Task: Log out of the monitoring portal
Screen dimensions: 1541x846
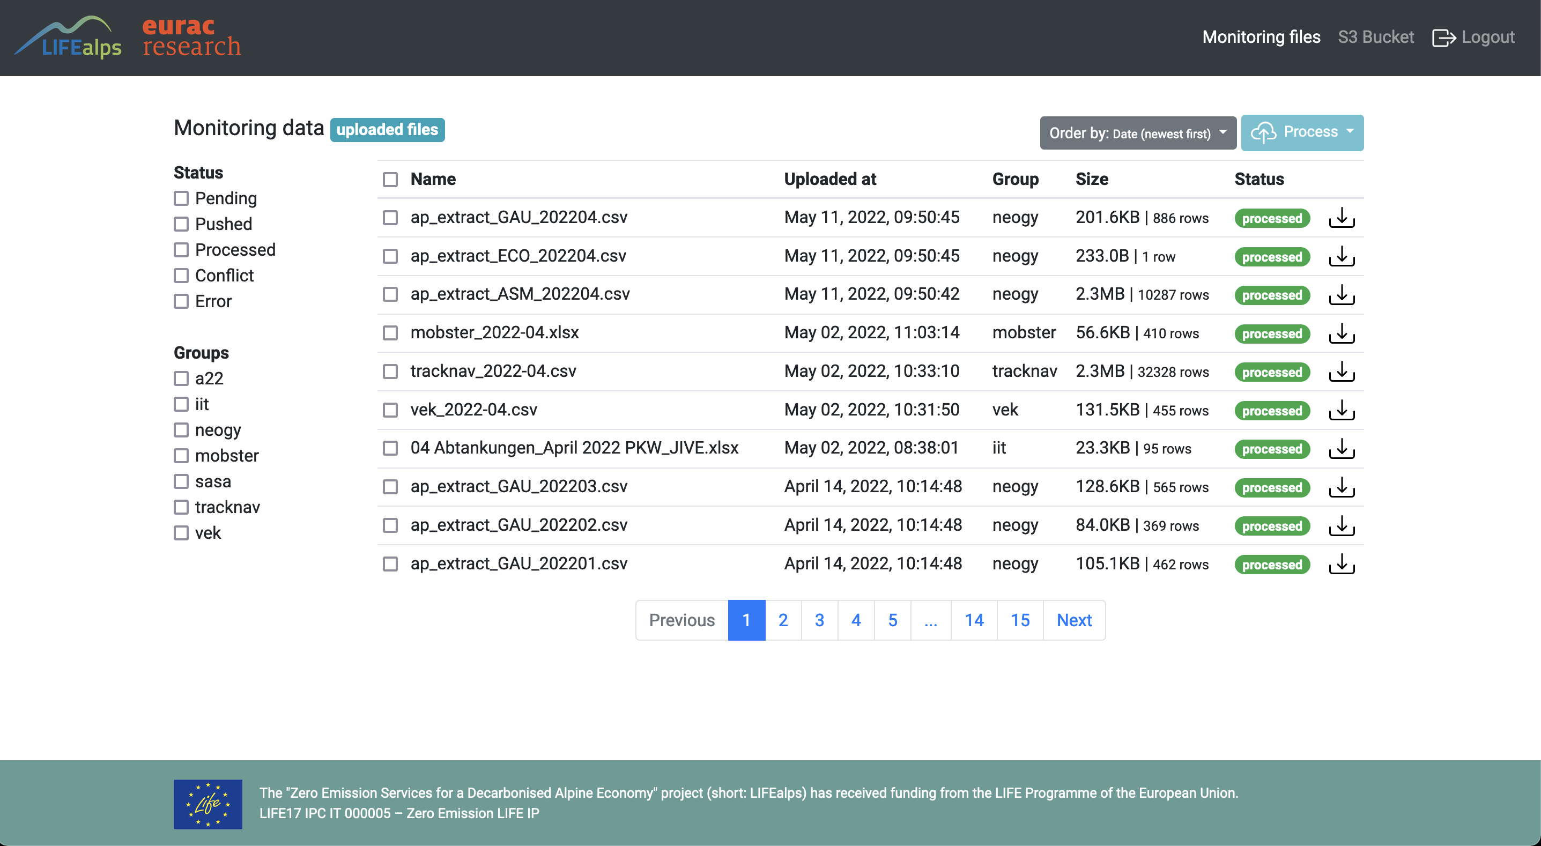Action: click(1473, 37)
